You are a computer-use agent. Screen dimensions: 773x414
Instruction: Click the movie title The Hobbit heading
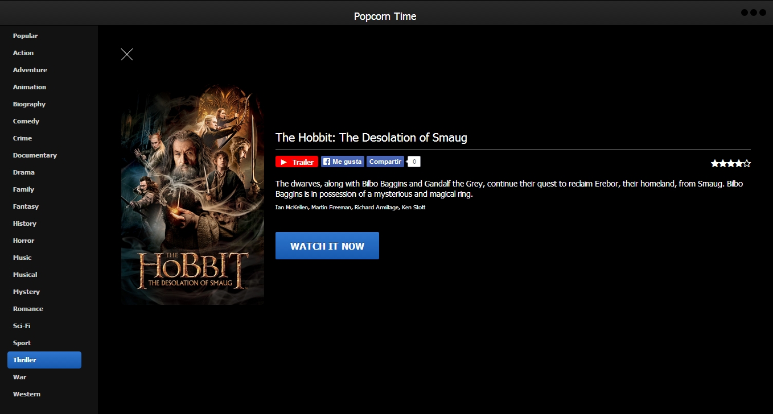[371, 138]
